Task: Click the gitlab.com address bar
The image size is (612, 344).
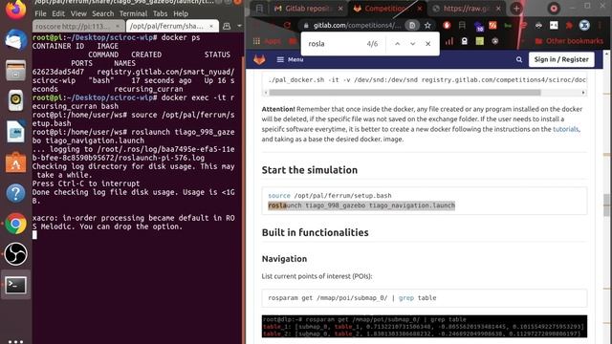Action: 357,26
